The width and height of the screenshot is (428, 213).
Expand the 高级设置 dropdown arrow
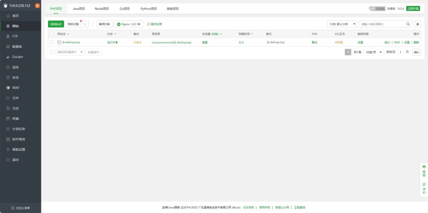(85, 24)
